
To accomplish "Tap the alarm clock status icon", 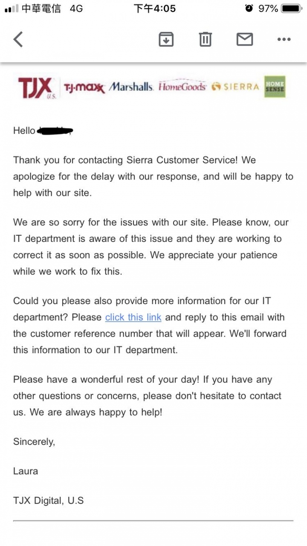I will tap(249, 8).
